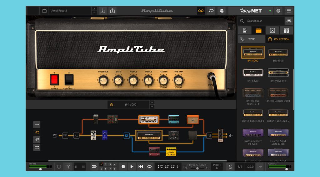This screenshot has height=177, width=320.
Task: Select the Brit Silver amp thumbnail
Action: pyautogui.click(x=253, y=73)
